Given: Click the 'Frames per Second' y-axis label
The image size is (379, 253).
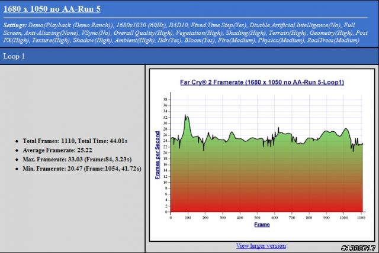Looking at the screenshot, I should [158, 155].
